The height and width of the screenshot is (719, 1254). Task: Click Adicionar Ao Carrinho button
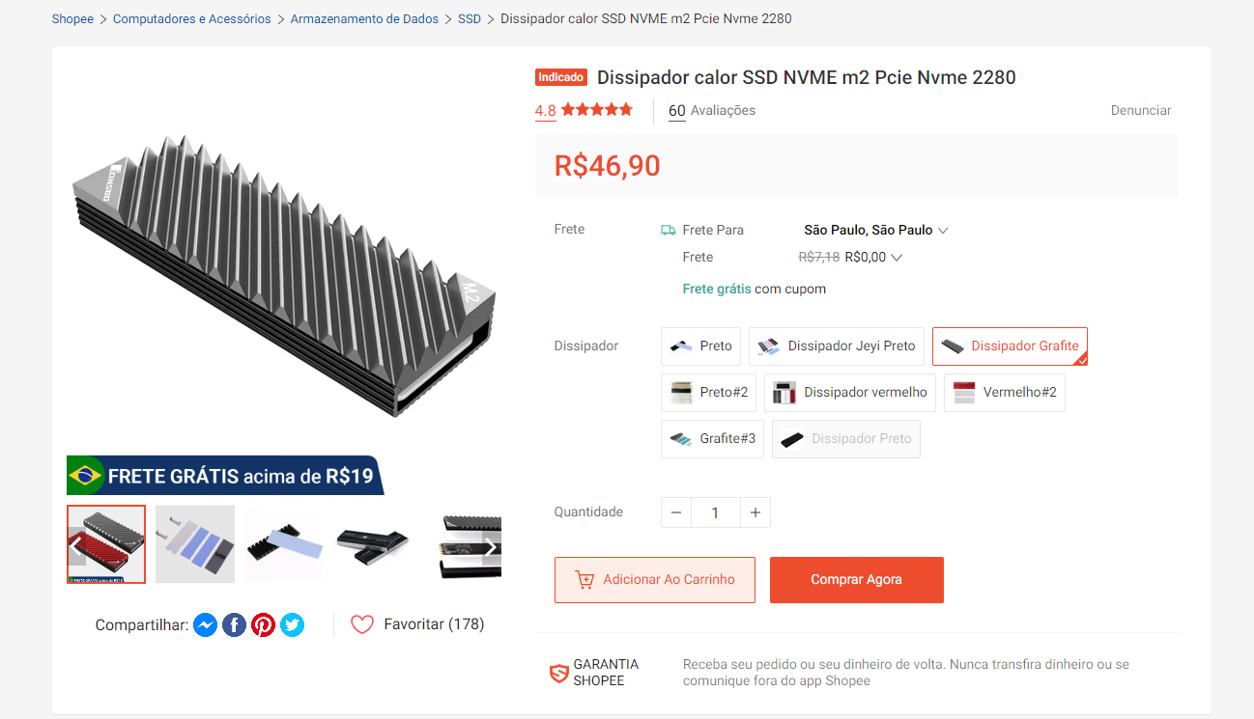(x=655, y=580)
